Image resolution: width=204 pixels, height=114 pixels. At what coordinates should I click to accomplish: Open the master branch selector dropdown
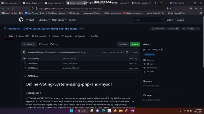pyautogui.click(x=29, y=44)
